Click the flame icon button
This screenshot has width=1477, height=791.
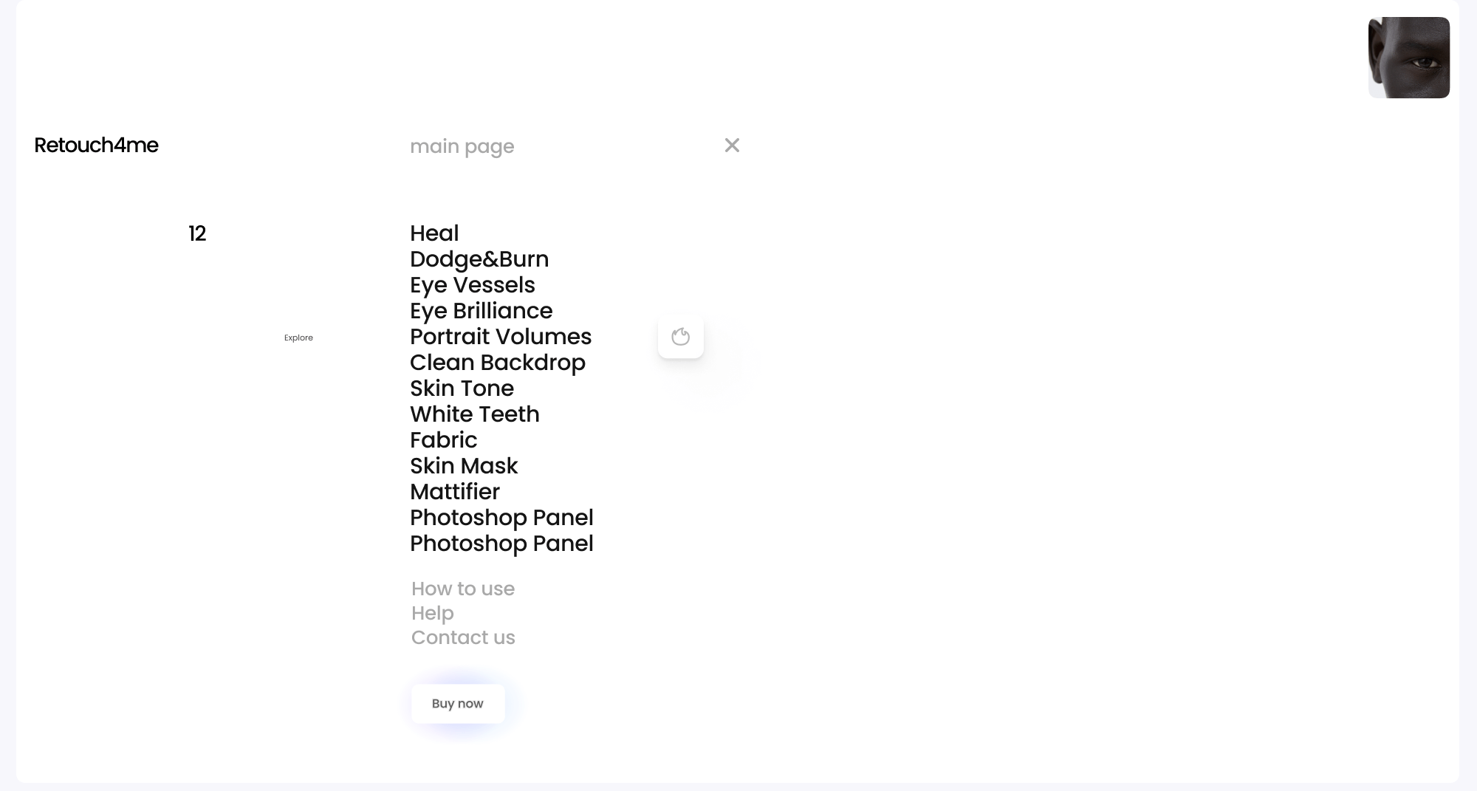click(x=680, y=337)
